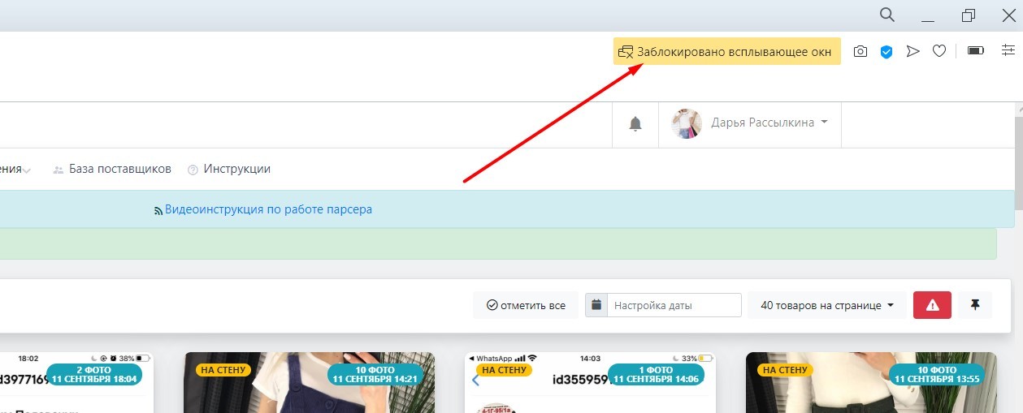Click the calendar icon by date field
The image size is (1023, 413).
click(596, 305)
